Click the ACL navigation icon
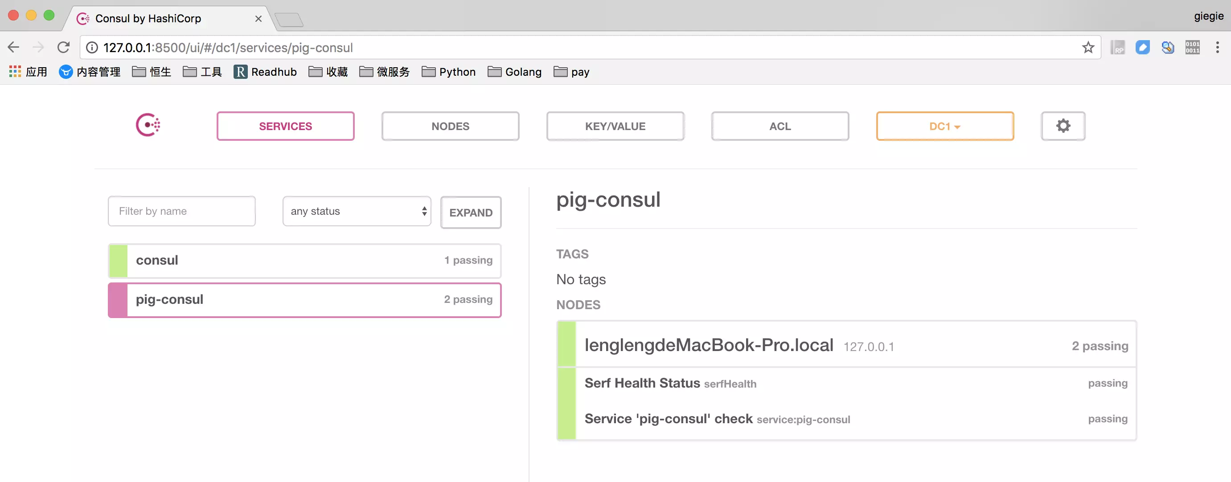1231x482 pixels. point(780,126)
